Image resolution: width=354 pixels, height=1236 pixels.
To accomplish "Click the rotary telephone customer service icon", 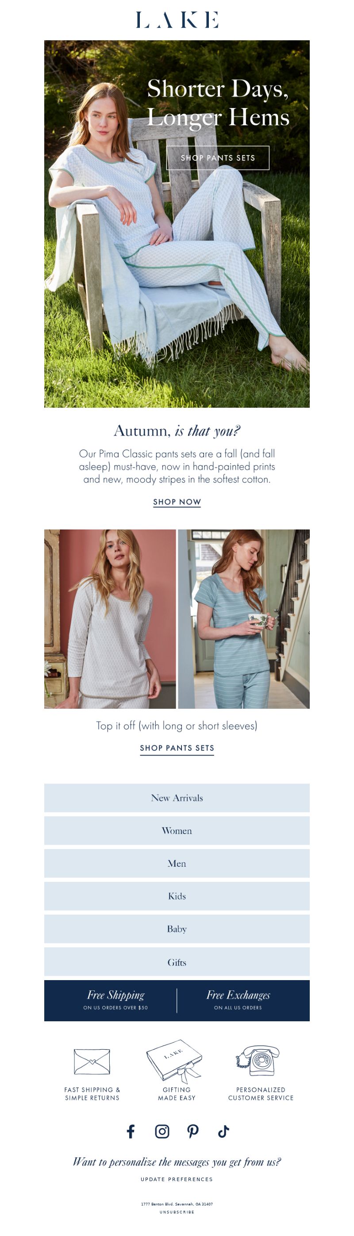I will pos(258,1060).
